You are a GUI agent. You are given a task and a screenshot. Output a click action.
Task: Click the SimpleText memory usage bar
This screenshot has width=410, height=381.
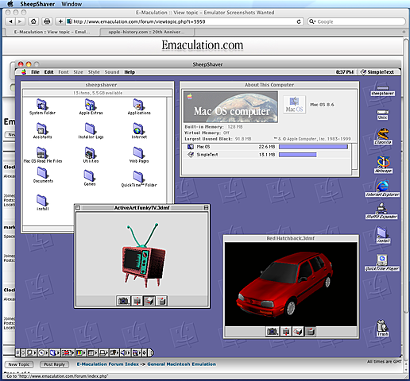297,155
